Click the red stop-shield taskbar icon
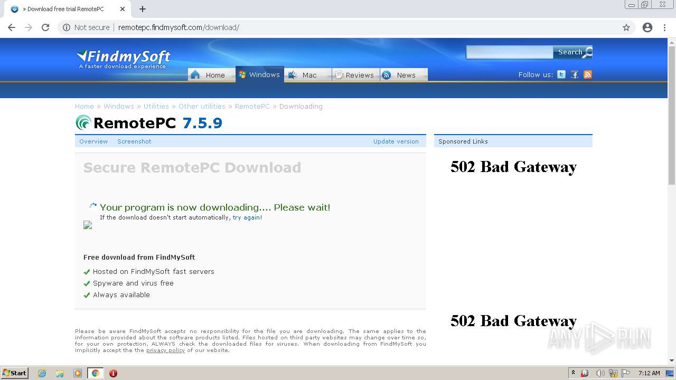This screenshot has height=380, width=676. coord(113,373)
